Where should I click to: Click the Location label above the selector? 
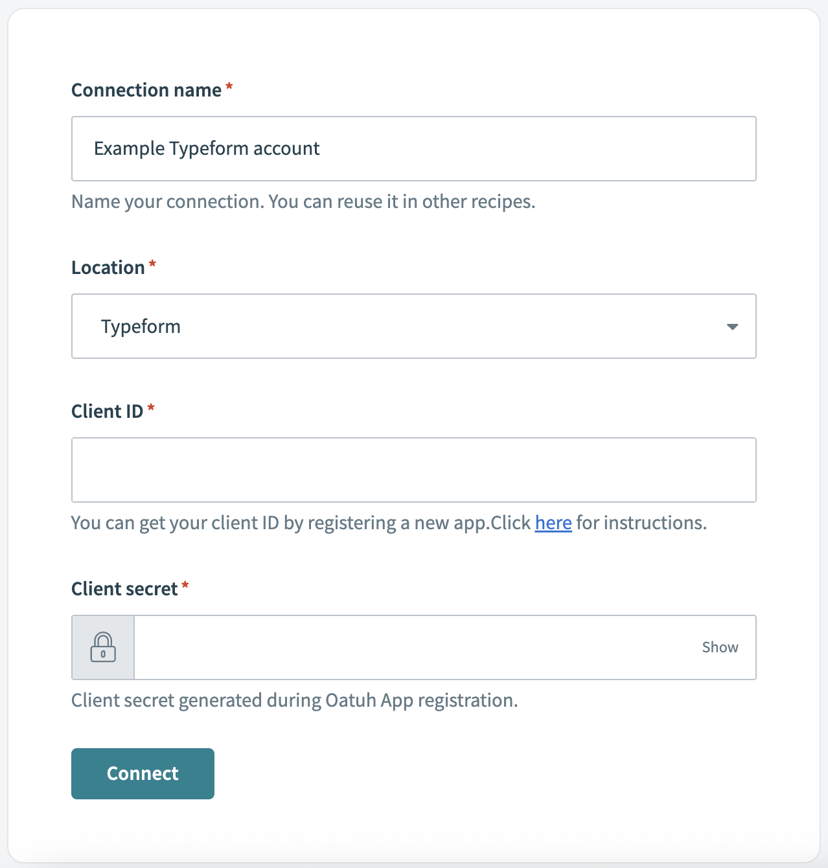(x=109, y=267)
